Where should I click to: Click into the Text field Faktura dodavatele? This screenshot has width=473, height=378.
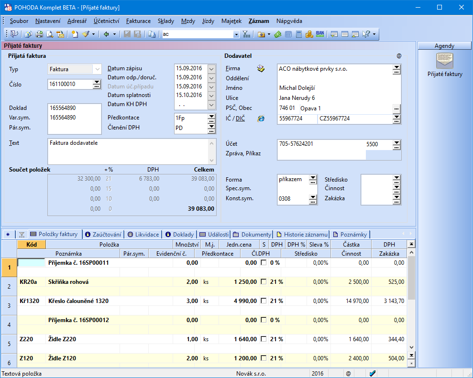(x=128, y=151)
